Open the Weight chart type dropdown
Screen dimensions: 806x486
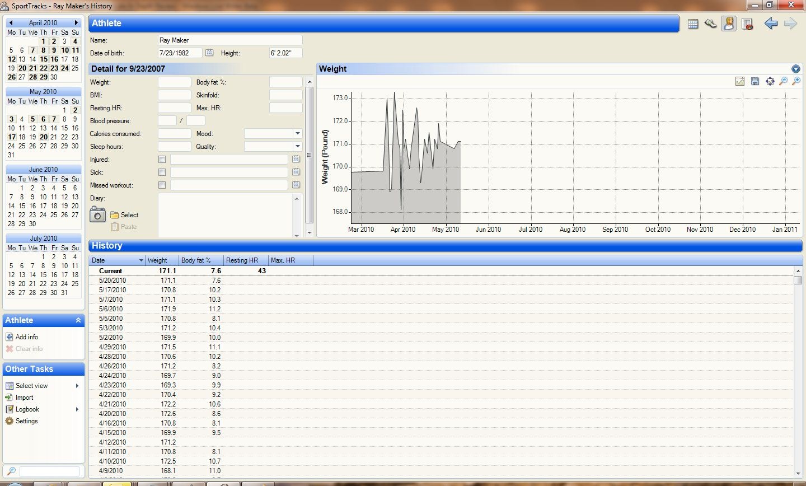coord(796,69)
